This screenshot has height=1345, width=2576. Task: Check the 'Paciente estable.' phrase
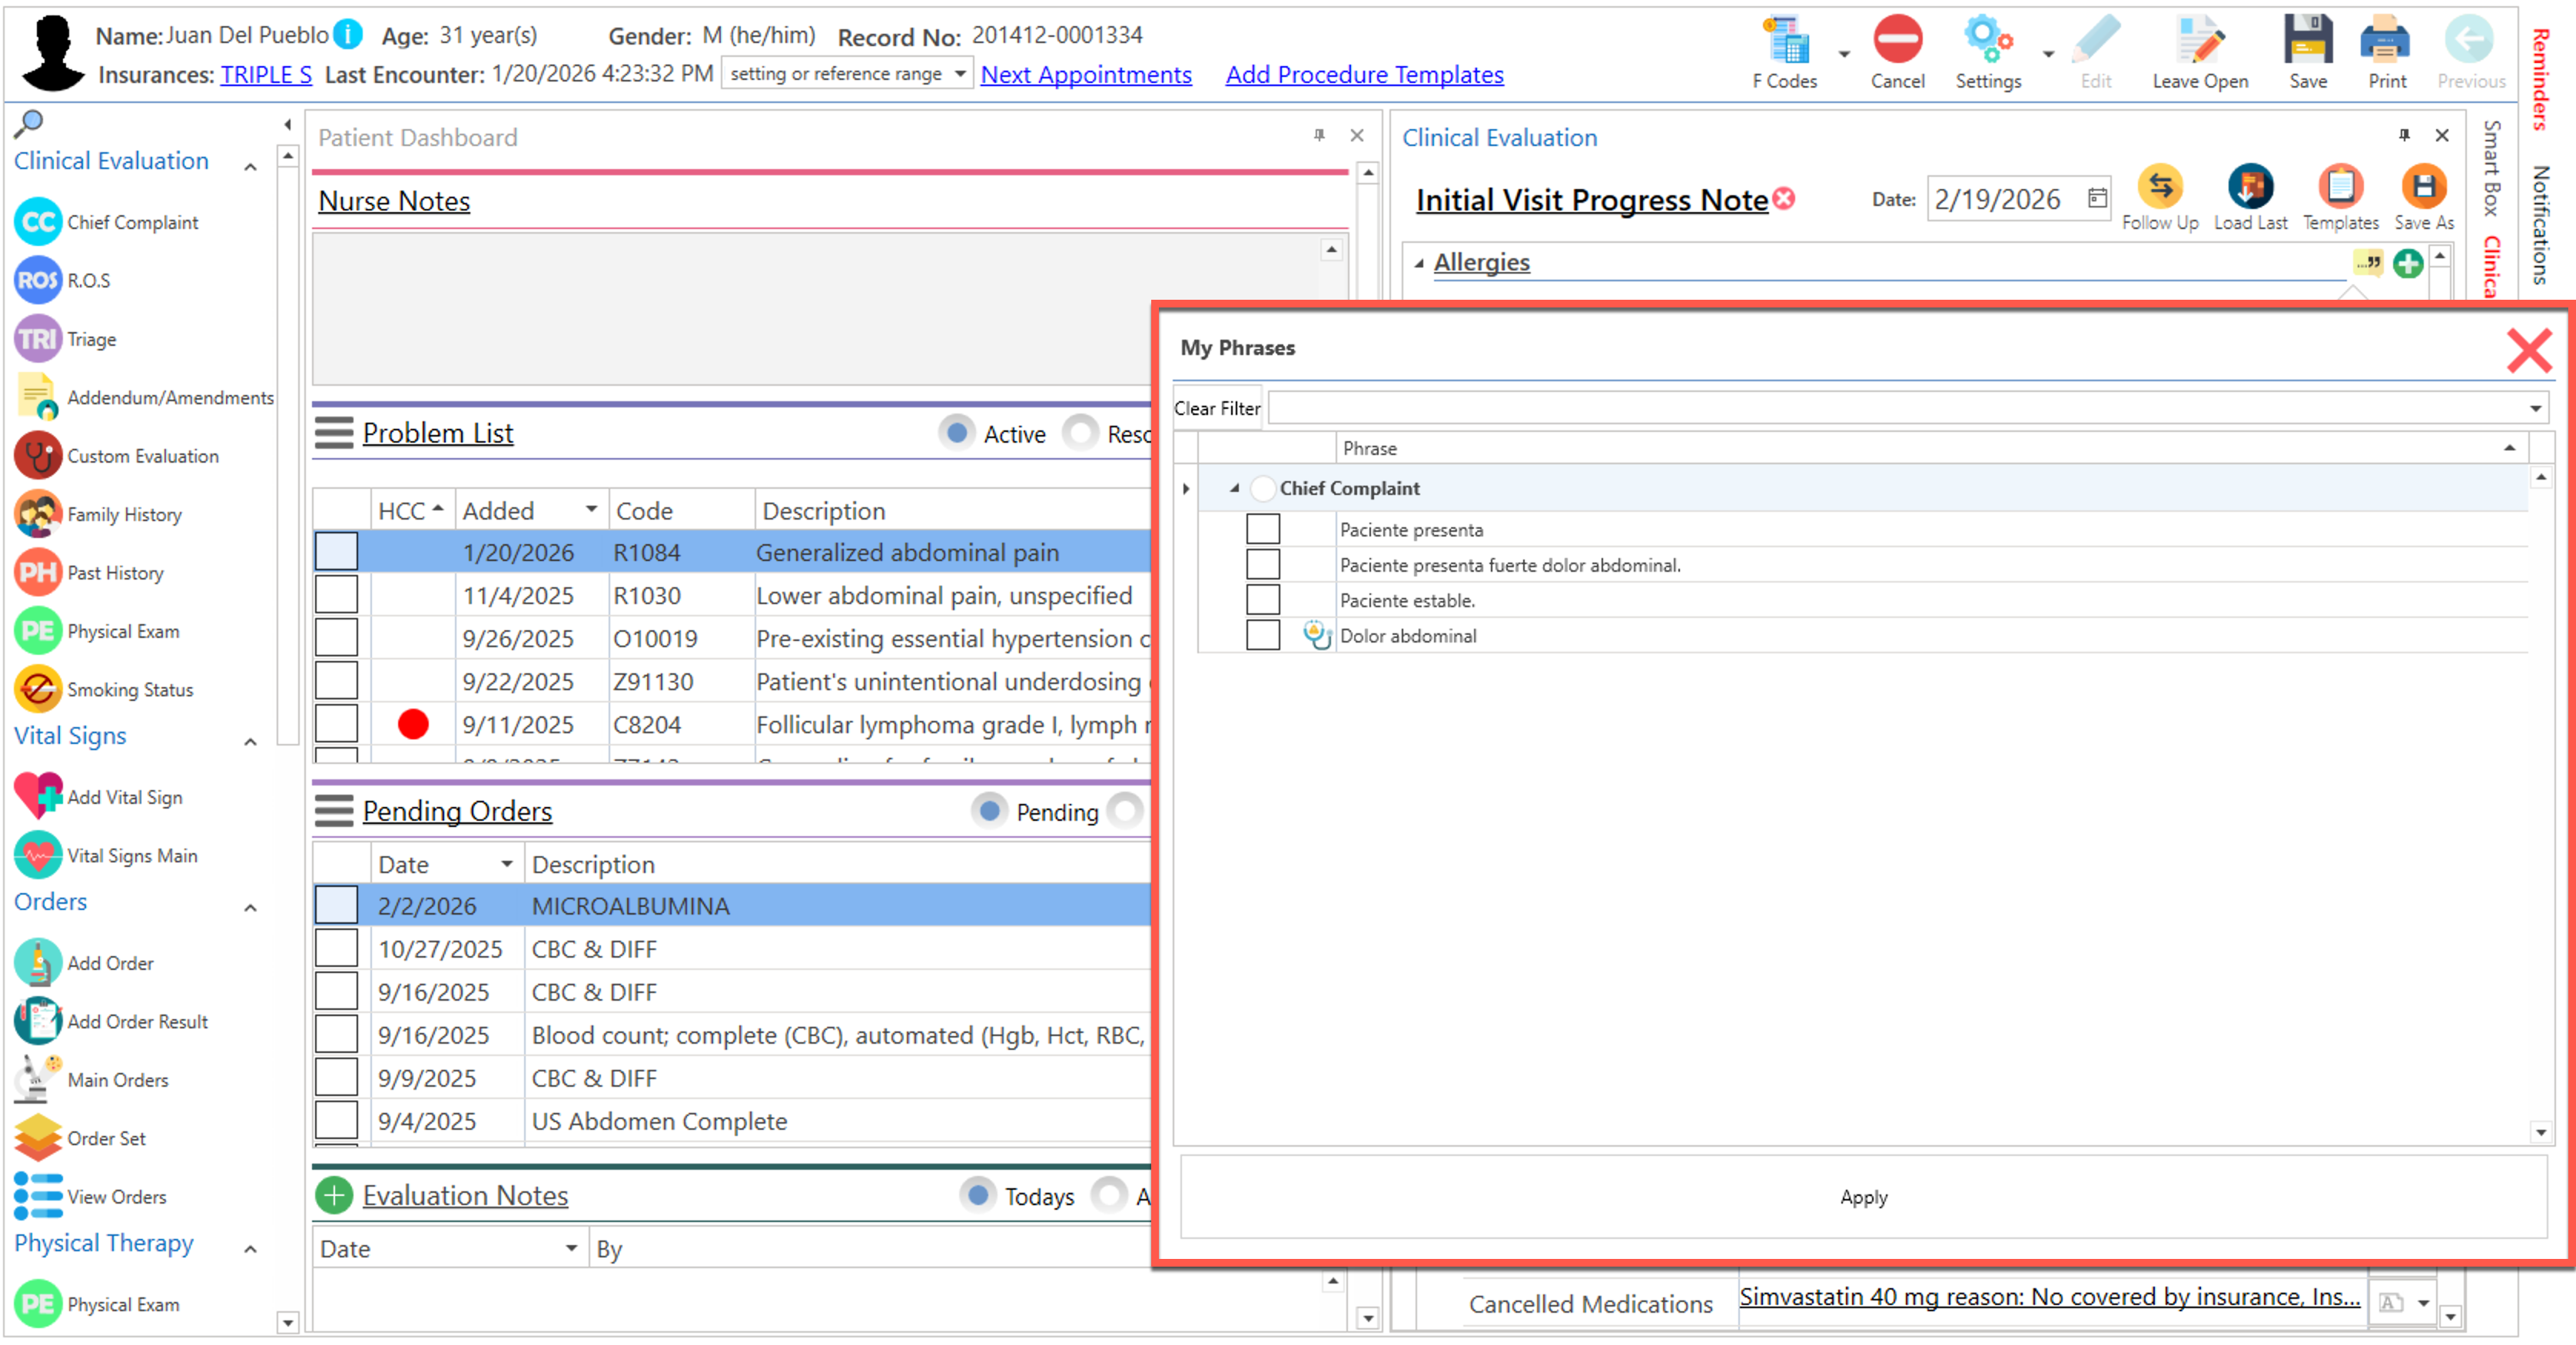[1263, 600]
